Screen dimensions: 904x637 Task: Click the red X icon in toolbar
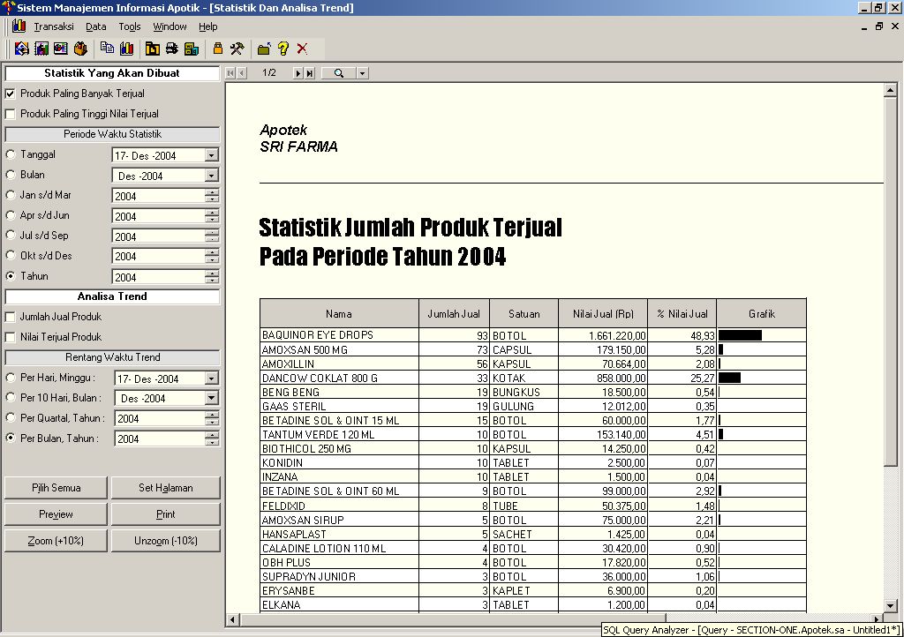tap(302, 49)
